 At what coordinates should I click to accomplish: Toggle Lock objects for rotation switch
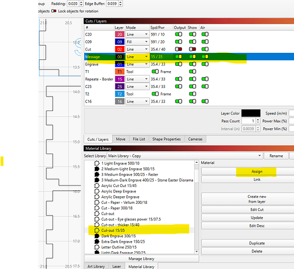54,11
